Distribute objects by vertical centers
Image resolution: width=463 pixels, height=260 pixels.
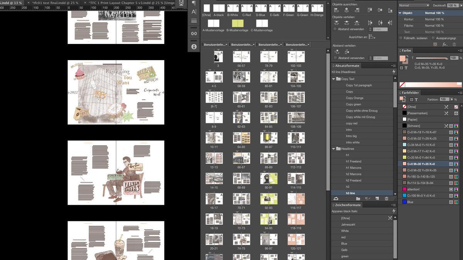tap(347, 23)
